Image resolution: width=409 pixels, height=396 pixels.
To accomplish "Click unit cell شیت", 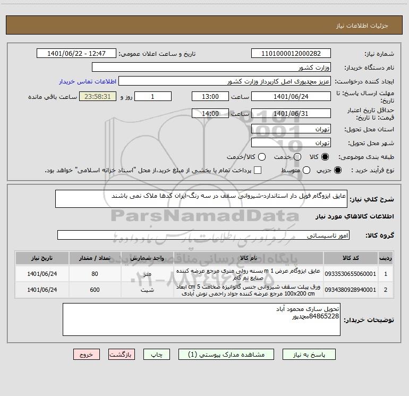I will pos(147,290).
